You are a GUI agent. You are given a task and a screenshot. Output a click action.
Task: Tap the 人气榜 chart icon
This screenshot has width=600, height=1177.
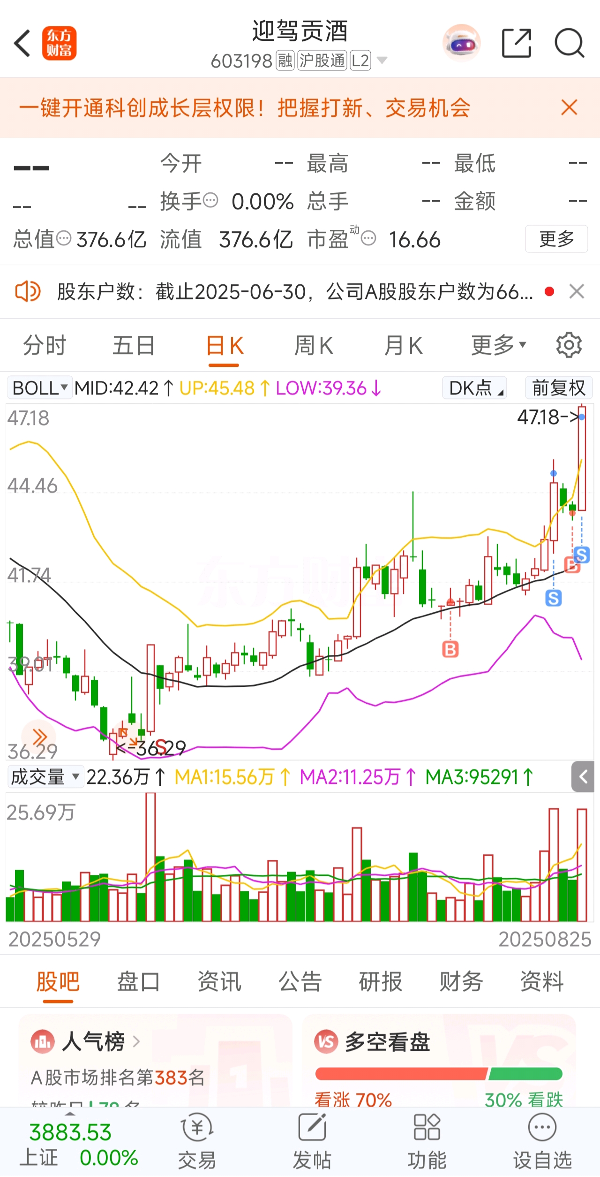click(x=43, y=1042)
